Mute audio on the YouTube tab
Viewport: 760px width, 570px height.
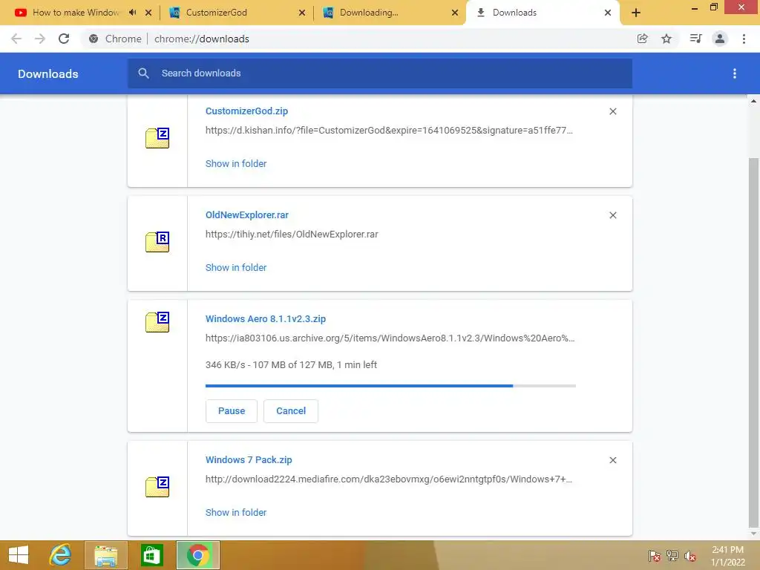(132, 13)
